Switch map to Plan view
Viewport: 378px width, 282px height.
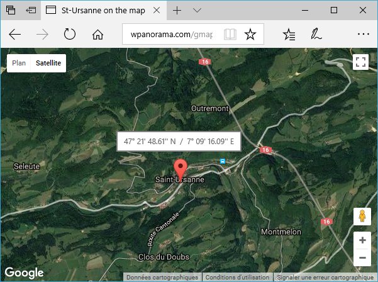pyautogui.click(x=19, y=63)
